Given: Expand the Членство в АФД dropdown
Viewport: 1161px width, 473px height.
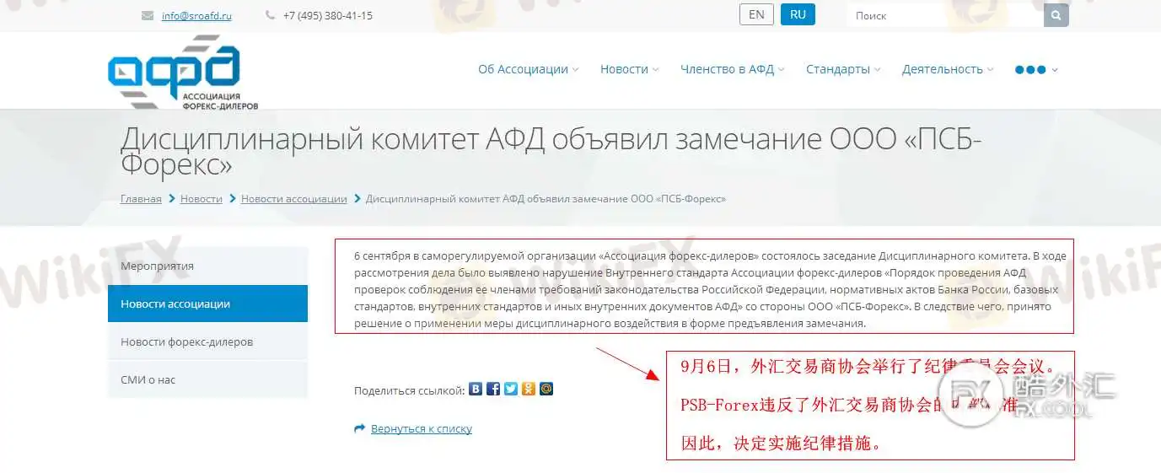Looking at the screenshot, I should [x=732, y=69].
